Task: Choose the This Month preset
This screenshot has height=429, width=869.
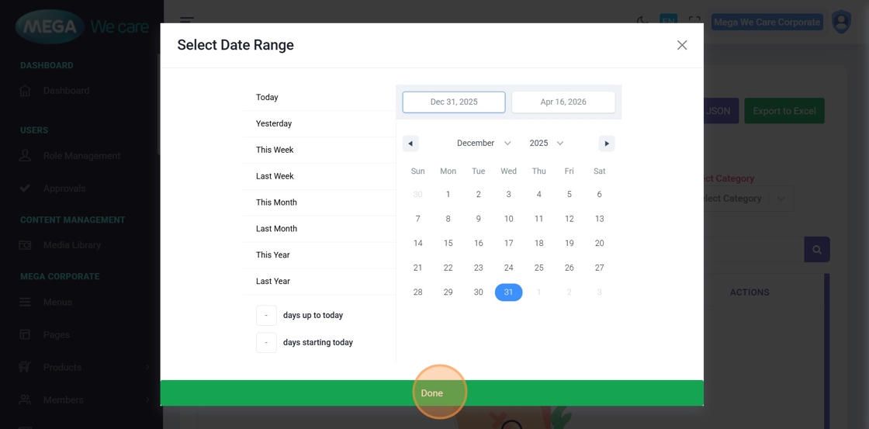Action: click(276, 202)
